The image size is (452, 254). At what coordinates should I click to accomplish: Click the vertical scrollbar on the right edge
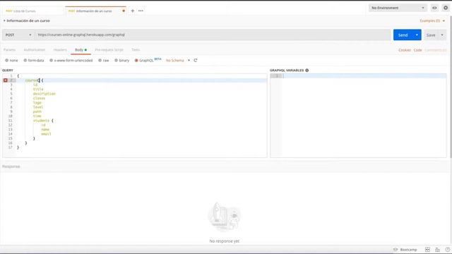click(x=451, y=86)
